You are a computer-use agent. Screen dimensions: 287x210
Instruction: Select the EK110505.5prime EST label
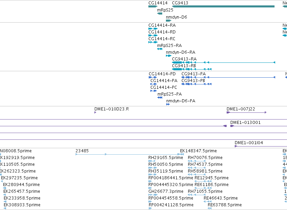17,164
